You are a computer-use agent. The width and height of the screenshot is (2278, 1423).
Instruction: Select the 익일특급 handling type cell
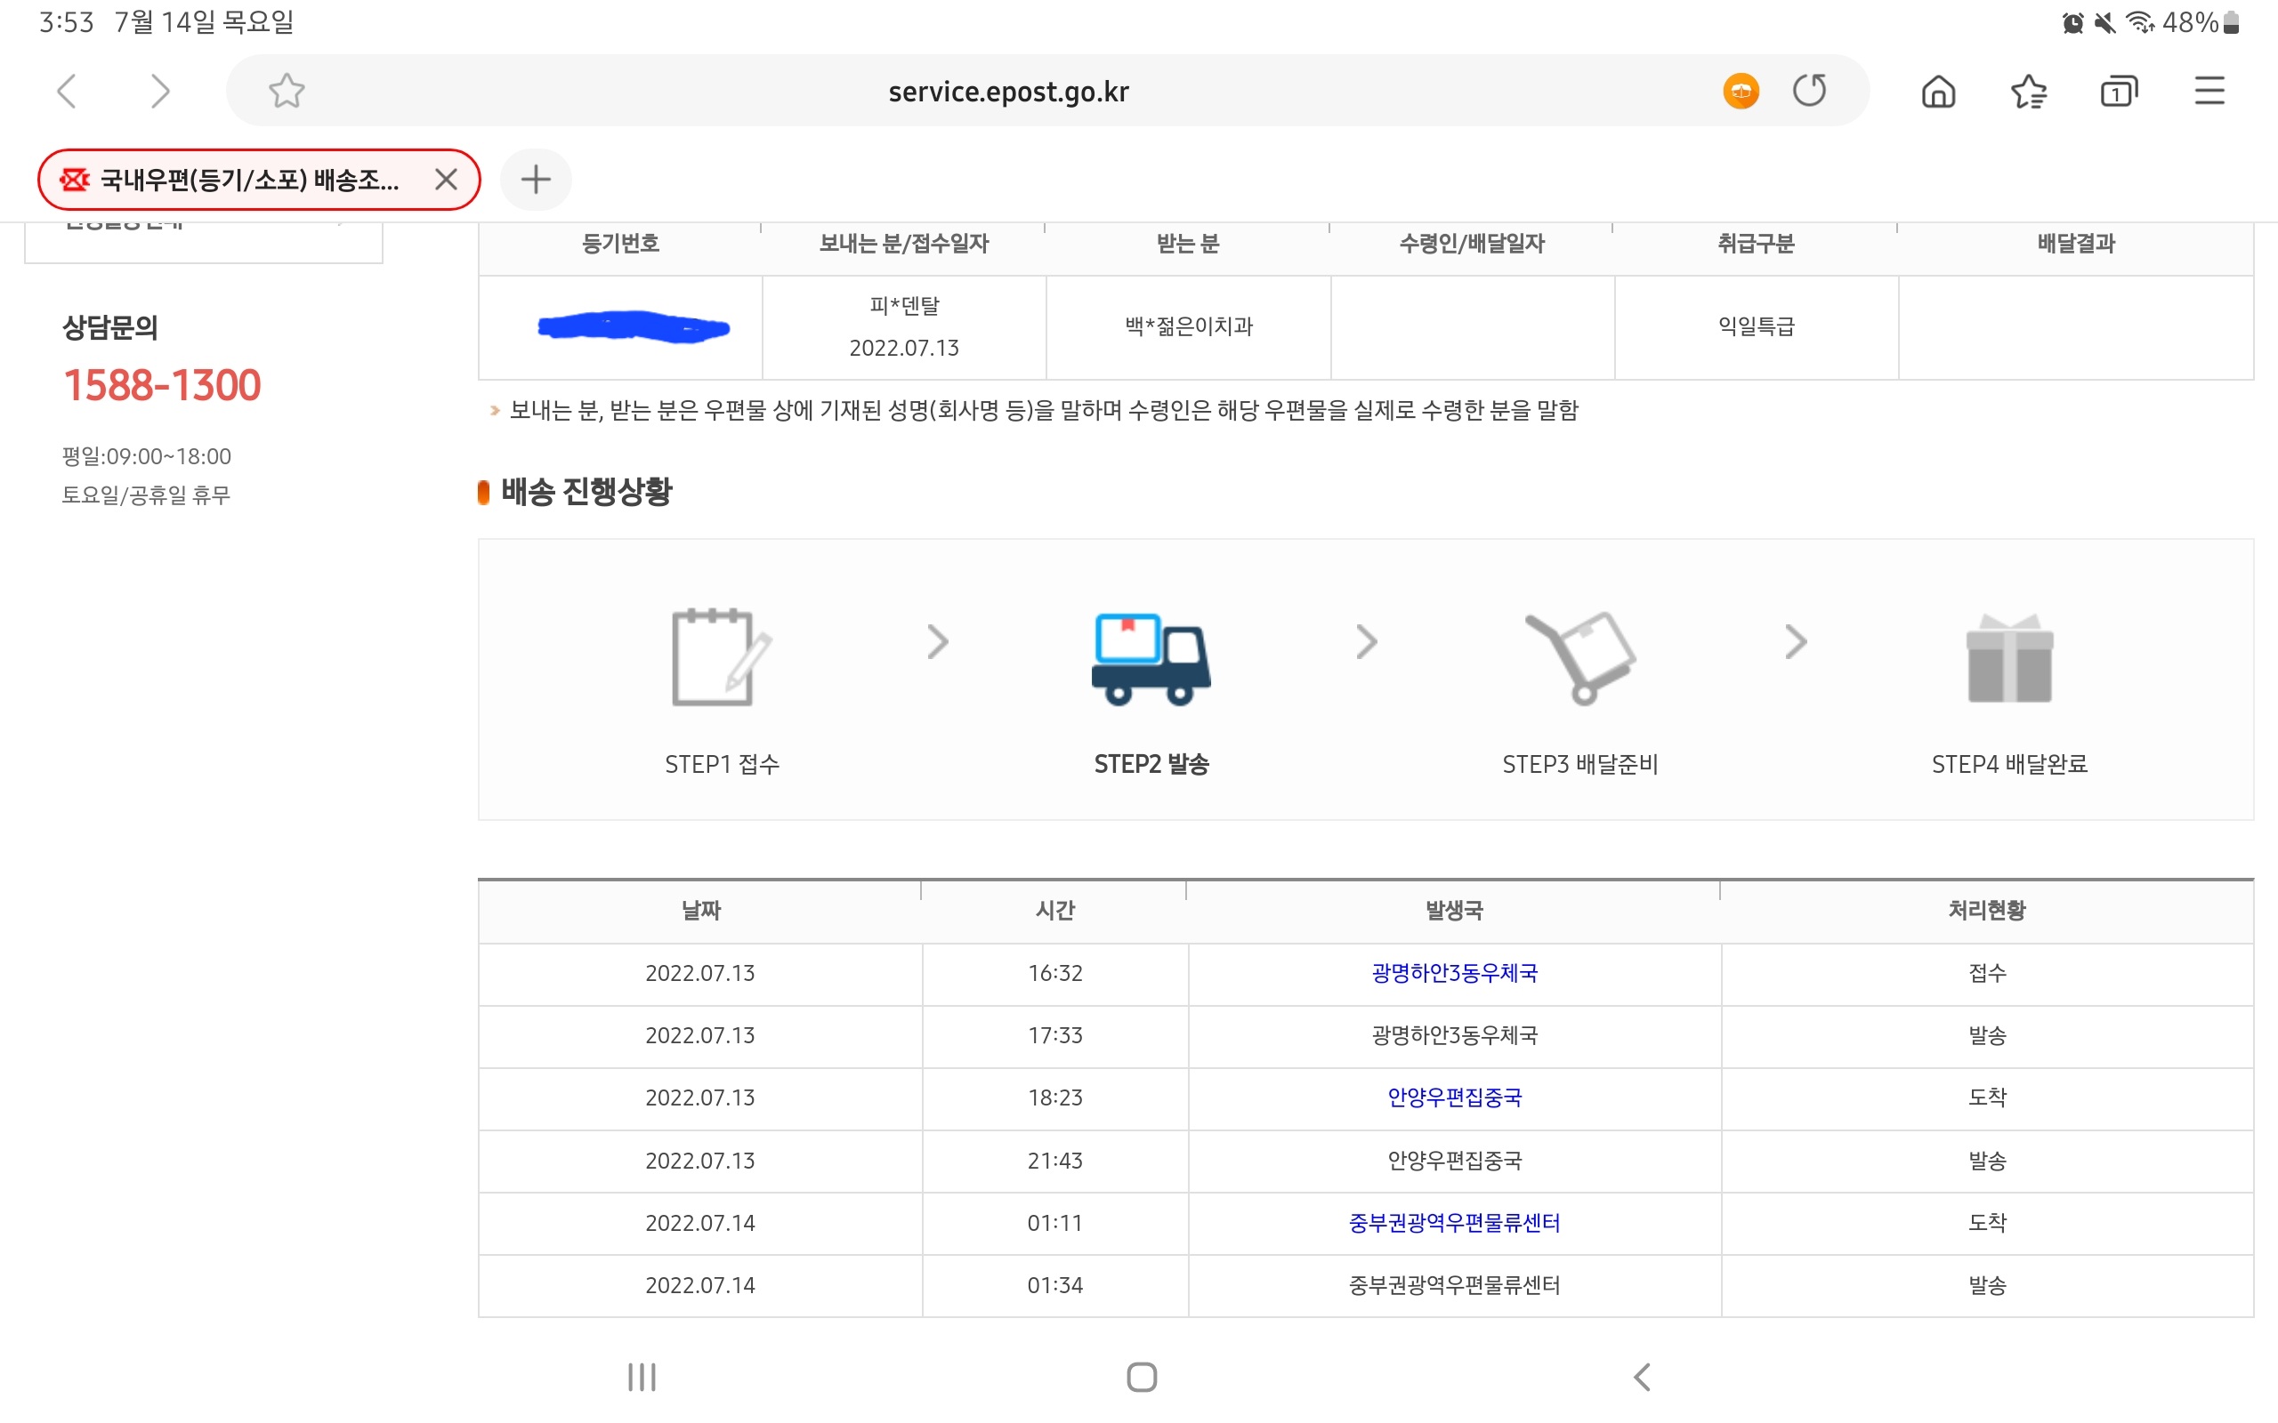[1757, 327]
